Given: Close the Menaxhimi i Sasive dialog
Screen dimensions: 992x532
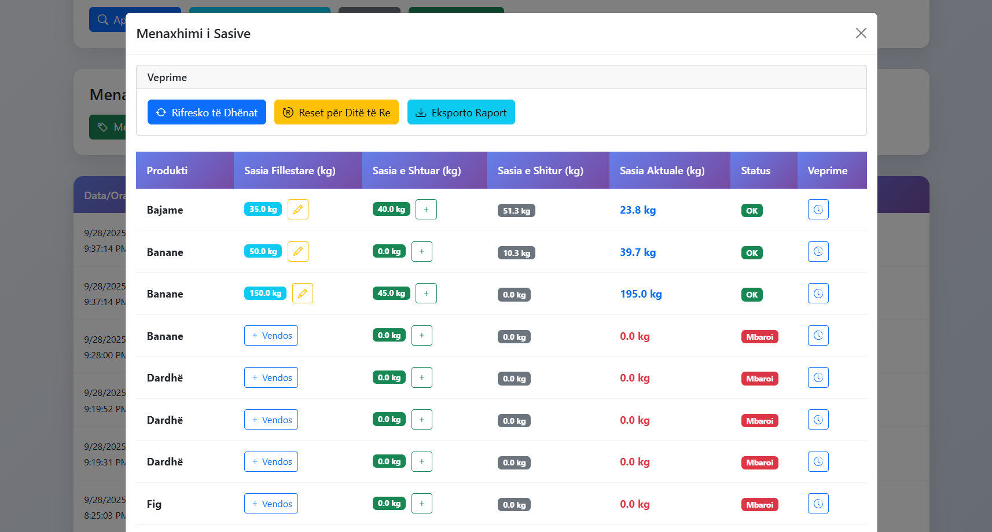Looking at the screenshot, I should 861,33.
